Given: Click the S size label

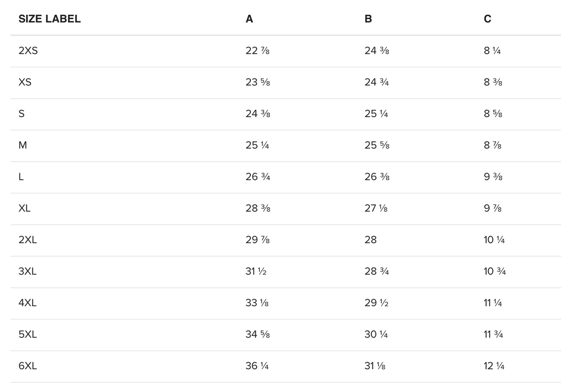Looking at the screenshot, I should pyautogui.click(x=21, y=113).
